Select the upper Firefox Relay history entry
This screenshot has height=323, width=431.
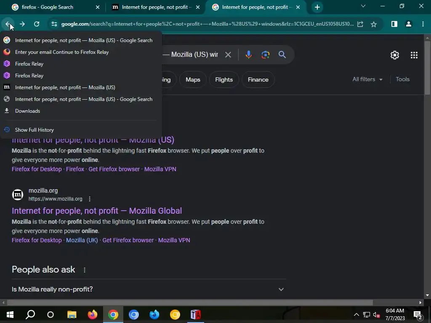[81, 64]
